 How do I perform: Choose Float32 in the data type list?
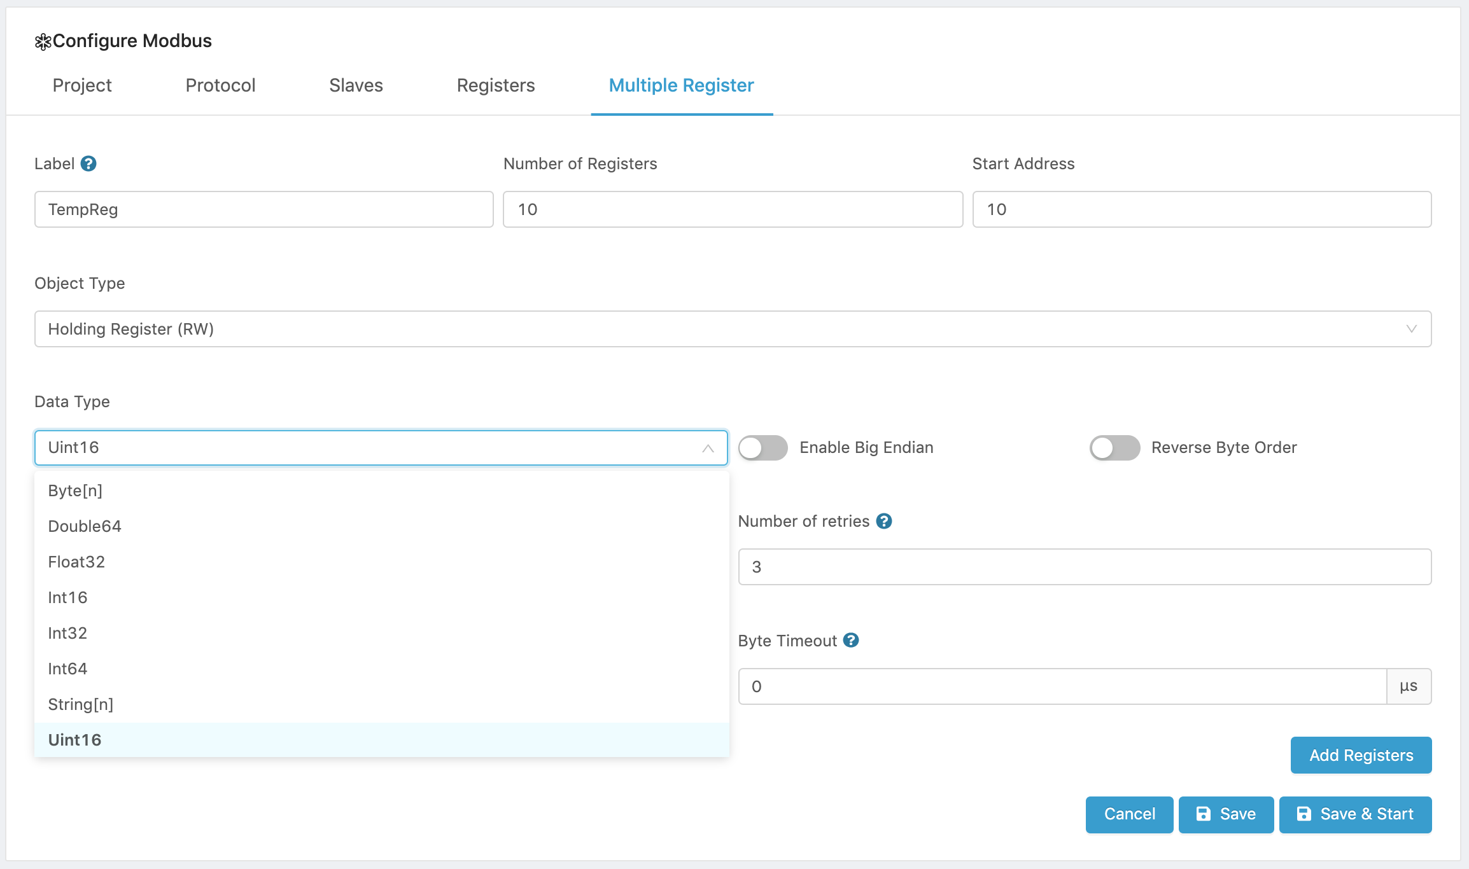(382, 562)
